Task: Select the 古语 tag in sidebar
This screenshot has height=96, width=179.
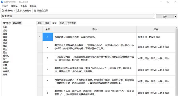Action: point(5,43)
